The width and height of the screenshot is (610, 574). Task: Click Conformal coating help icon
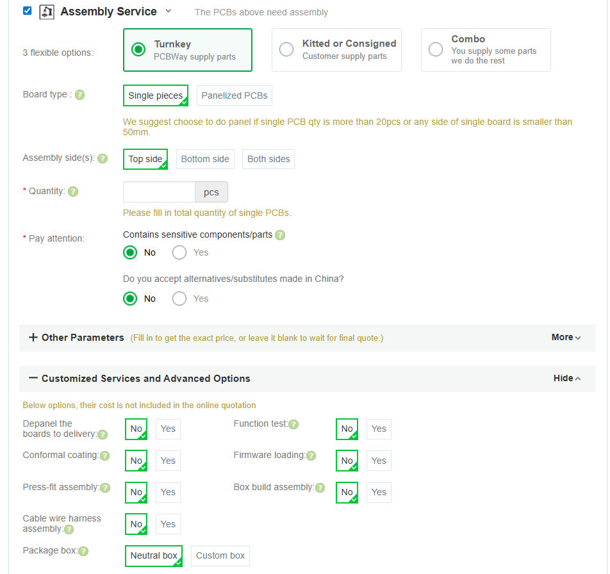(104, 456)
